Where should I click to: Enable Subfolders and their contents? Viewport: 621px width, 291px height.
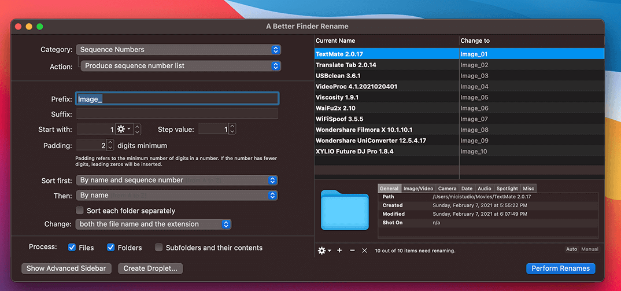tap(159, 248)
